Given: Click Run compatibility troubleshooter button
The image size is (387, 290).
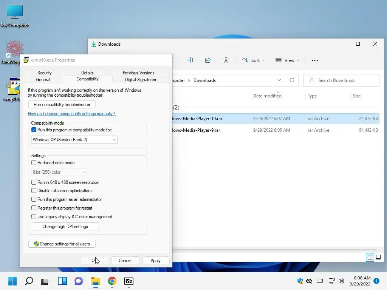Looking at the screenshot, I should [62, 105].
